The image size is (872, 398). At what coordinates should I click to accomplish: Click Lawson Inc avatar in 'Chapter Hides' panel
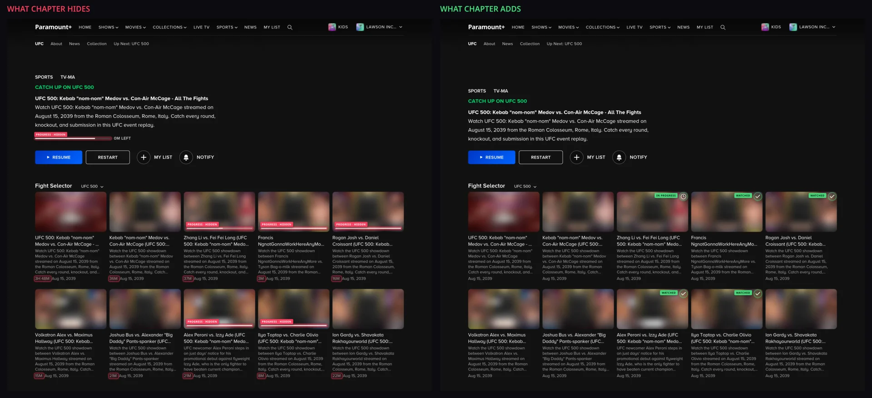pos(360,27)
